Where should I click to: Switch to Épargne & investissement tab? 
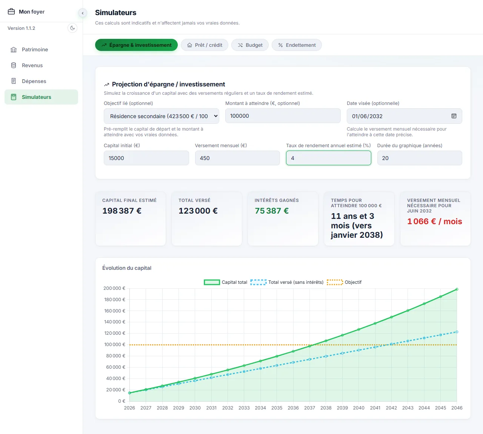click(136, 45)
